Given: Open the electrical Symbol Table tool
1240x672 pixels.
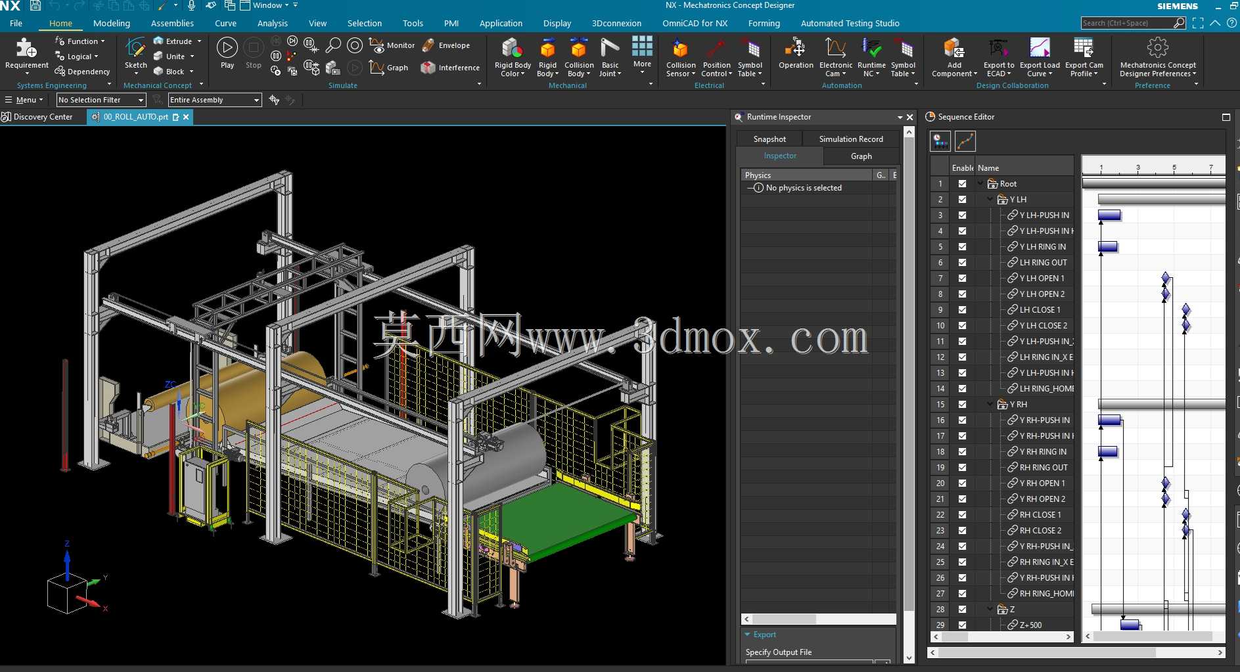Looking at the screenshot, I should point(750,56).
